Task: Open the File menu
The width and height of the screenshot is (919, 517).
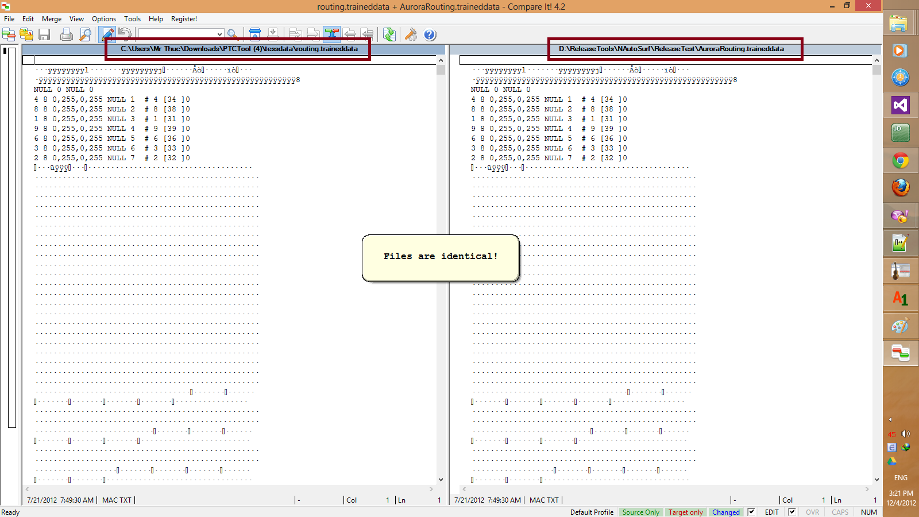Action: click(9, 19)
